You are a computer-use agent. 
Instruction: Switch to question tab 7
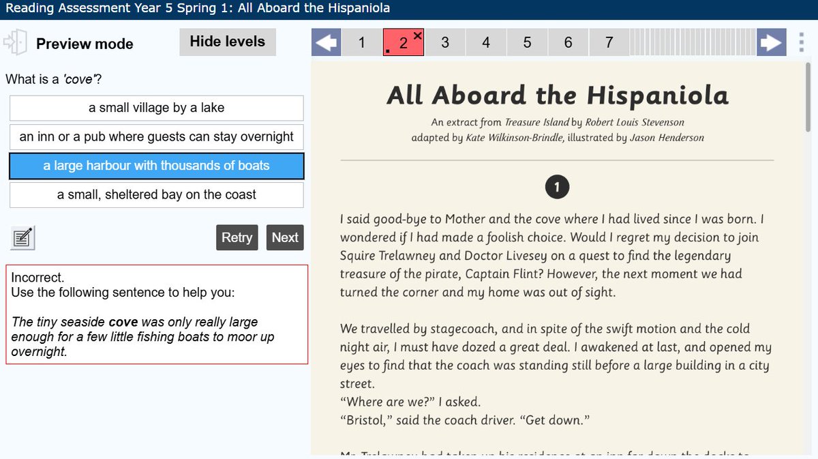point(609,43)
